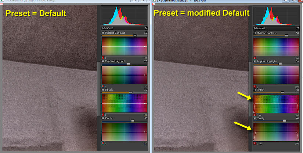This screenshot has height=153, width=303.
Task: Toggle H icon beside Midtone Contrast in Default panel
Action: pyautogui.click(x=103, y=33)
